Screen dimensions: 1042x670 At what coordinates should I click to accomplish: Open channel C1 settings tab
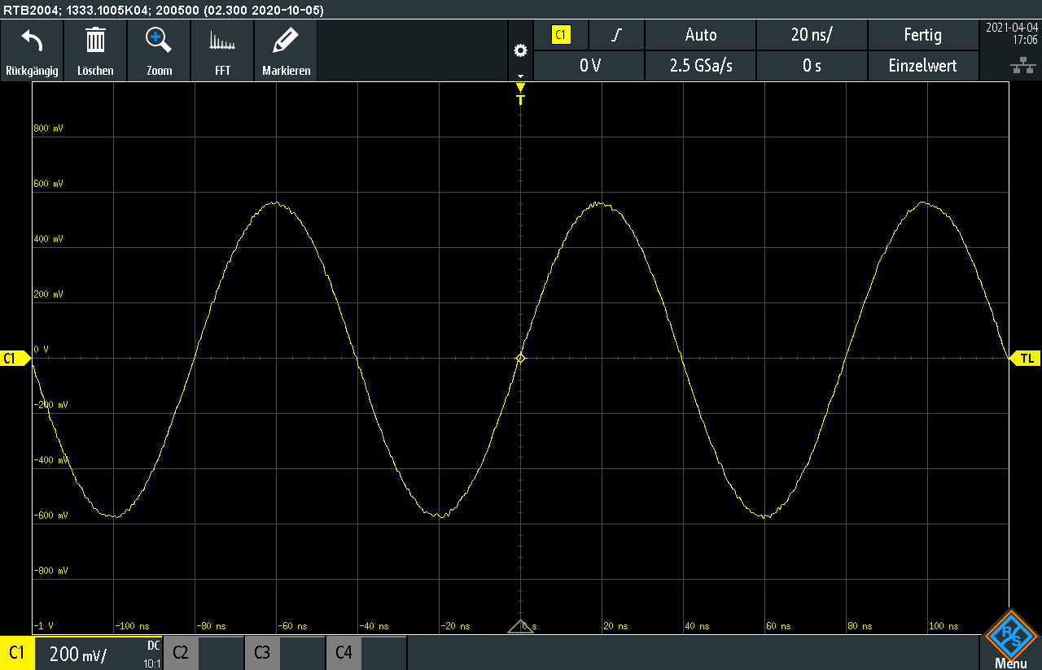click(16, 652)
